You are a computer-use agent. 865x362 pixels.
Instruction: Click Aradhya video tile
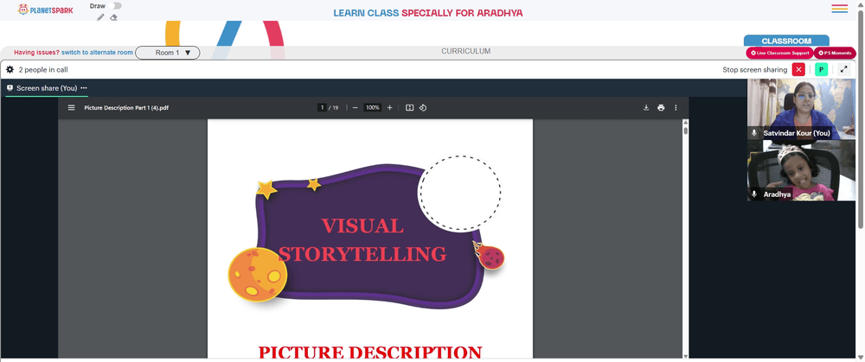point(802,170)
